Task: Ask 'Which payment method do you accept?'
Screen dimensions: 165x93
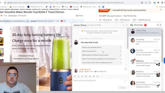Action: (x=102, y=55)
